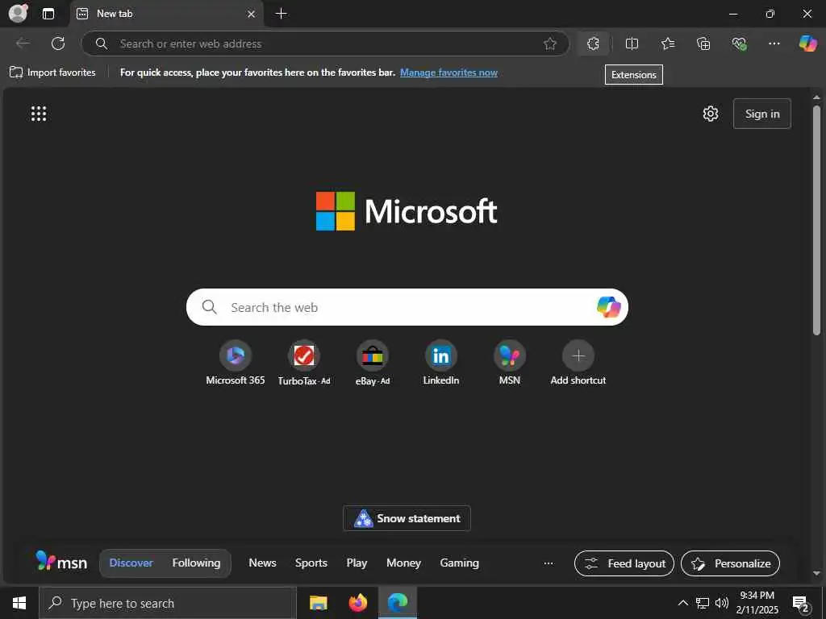The height and width of the screenshot is (619, 826).
Task: Select the Discover tab
Action: point(131,563)
